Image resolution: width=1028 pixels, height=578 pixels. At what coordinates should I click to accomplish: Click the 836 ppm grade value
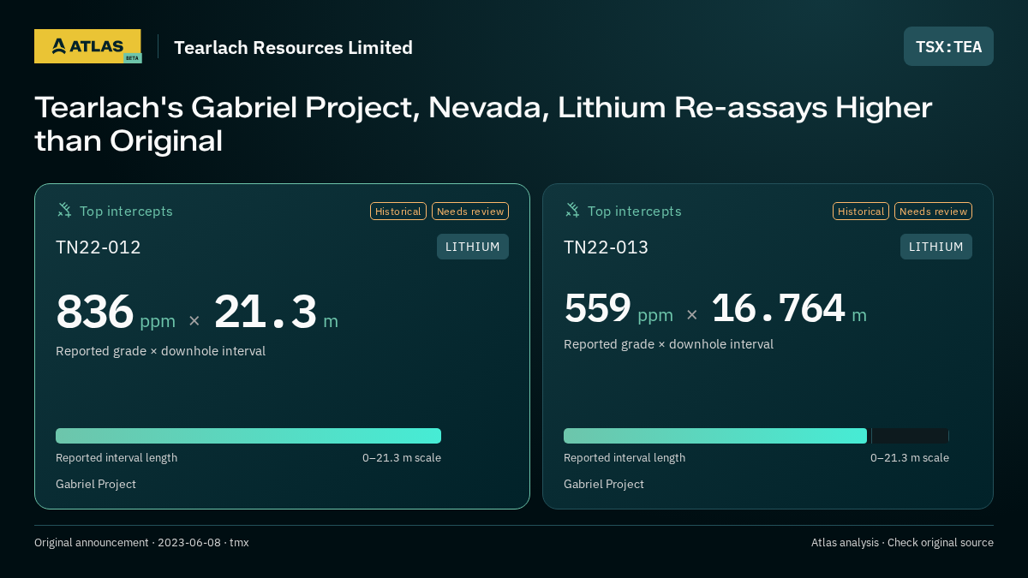(116, 313)
